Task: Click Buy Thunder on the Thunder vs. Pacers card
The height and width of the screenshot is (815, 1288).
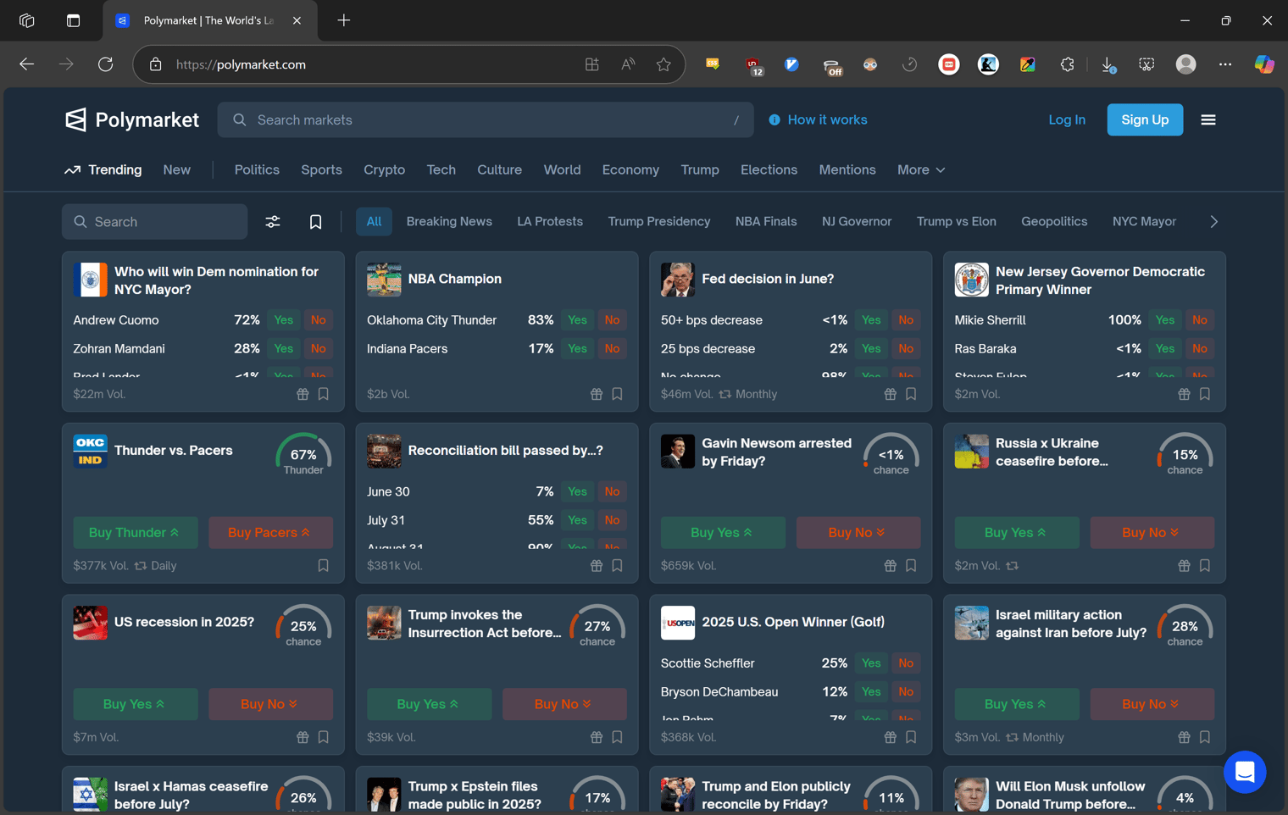Action: click(136, 532)
